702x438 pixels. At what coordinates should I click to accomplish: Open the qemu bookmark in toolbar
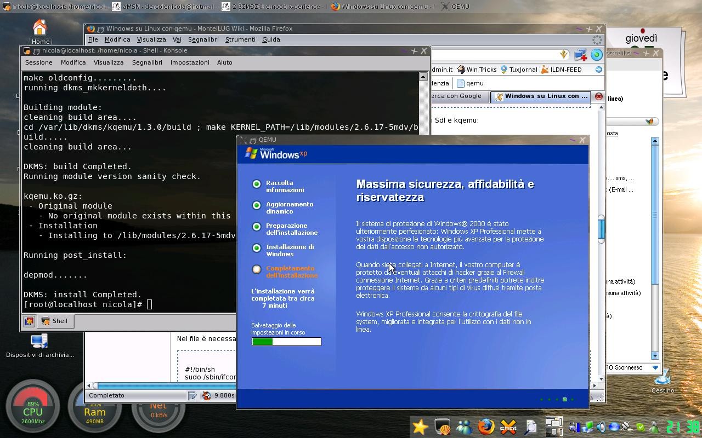pos(471,83)
